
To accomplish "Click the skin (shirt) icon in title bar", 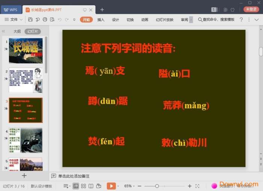I will click(233, 10).
